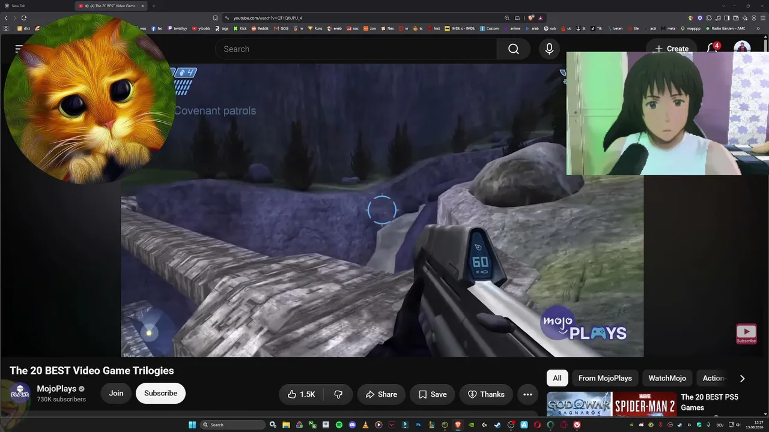
Task: Click the video player to pause playback
Action: pyautogui.click(x=382, y=210)
